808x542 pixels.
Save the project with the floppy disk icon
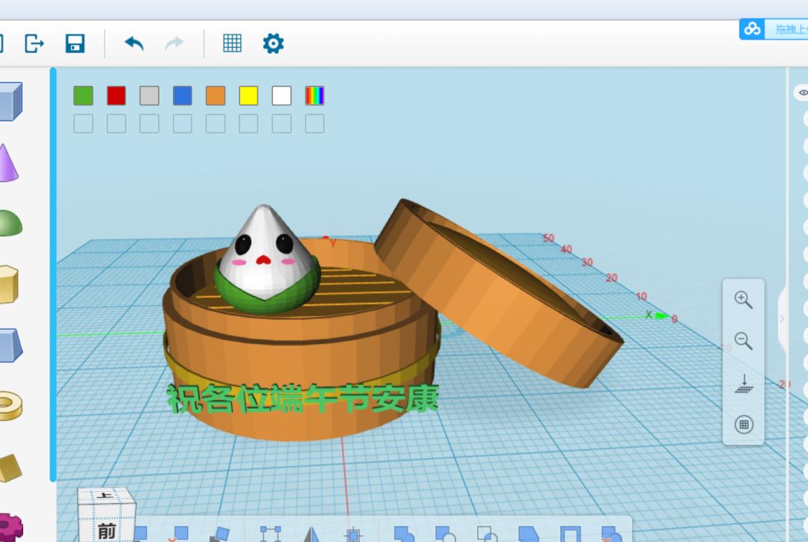[76, 43]
